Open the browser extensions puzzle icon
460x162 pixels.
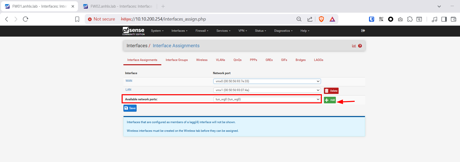pos(410,19)
